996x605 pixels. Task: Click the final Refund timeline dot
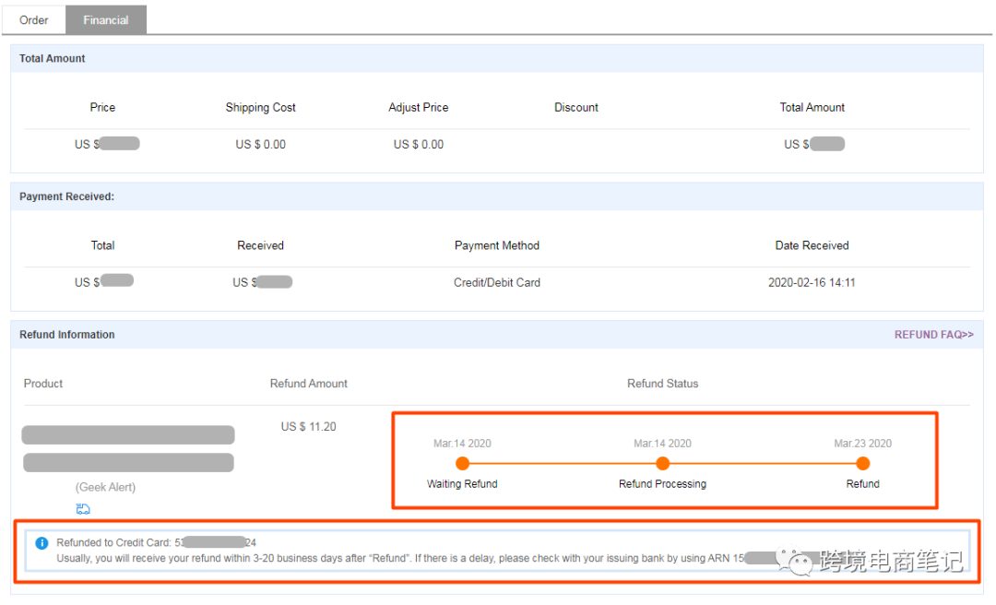(862, 463)
